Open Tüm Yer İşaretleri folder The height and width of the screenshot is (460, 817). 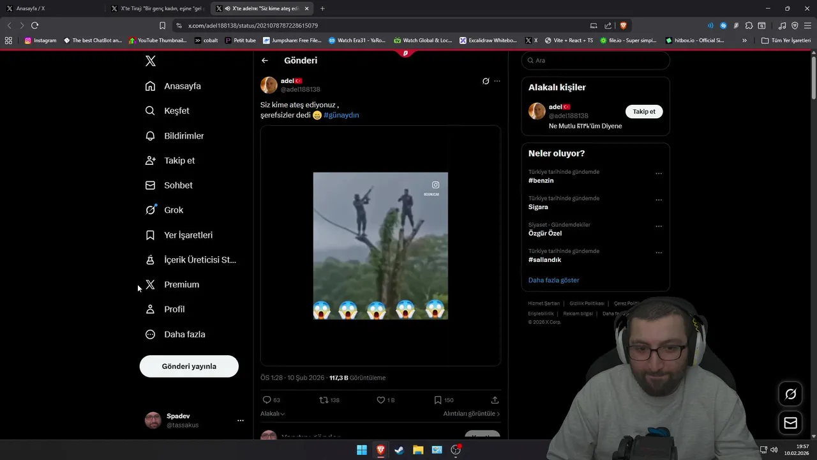(x=786, y=40)
